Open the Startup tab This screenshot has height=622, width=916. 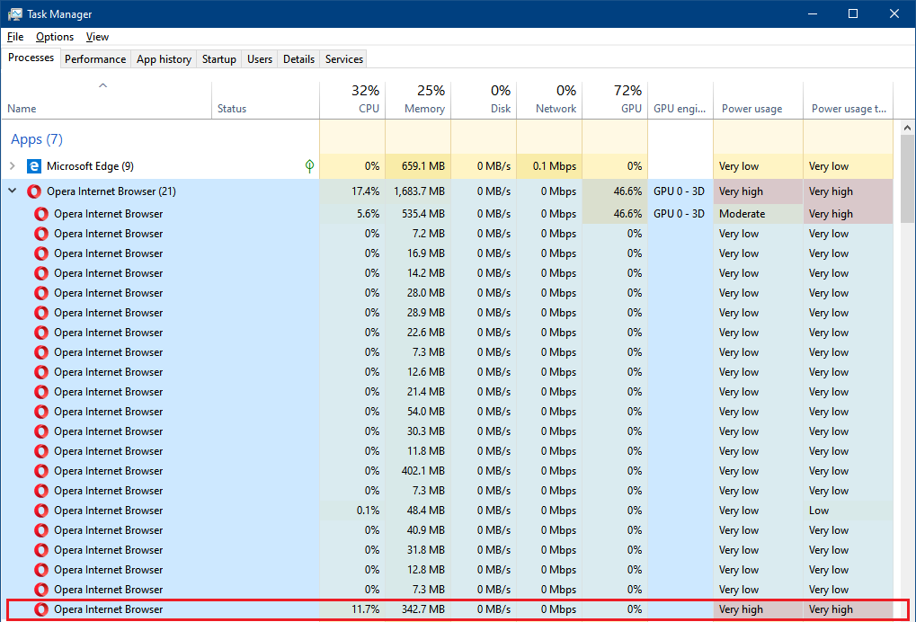click(218, 59)
